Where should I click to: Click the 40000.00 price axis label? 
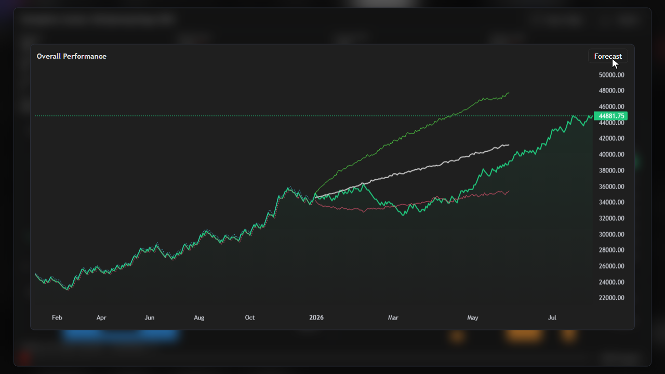[611, 154]
